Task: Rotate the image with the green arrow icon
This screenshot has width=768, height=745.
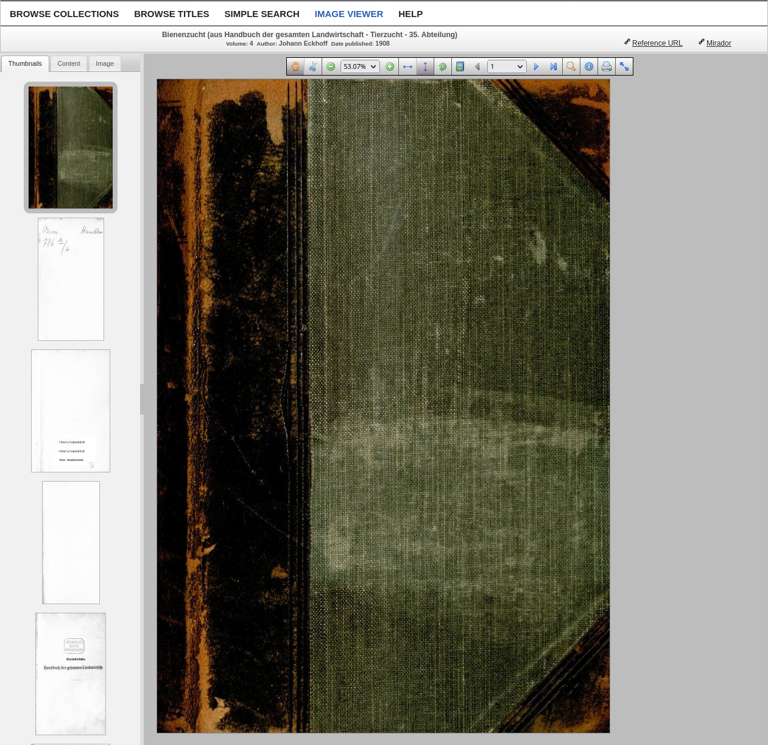Action: coord(443,66)
